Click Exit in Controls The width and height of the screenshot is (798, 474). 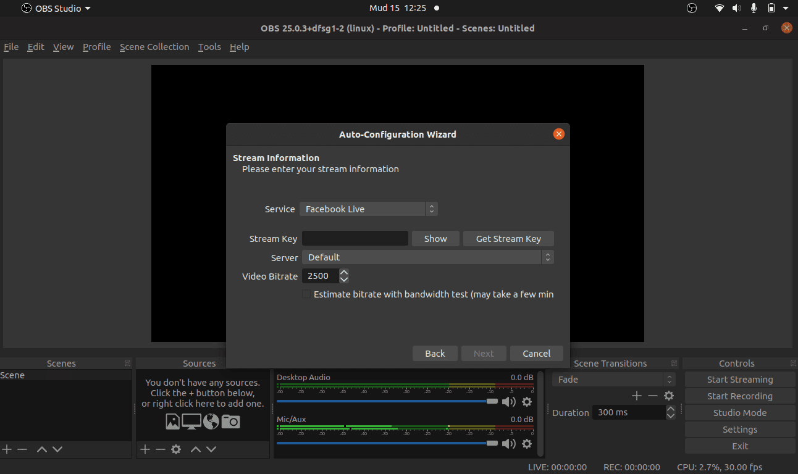[740, 446]
